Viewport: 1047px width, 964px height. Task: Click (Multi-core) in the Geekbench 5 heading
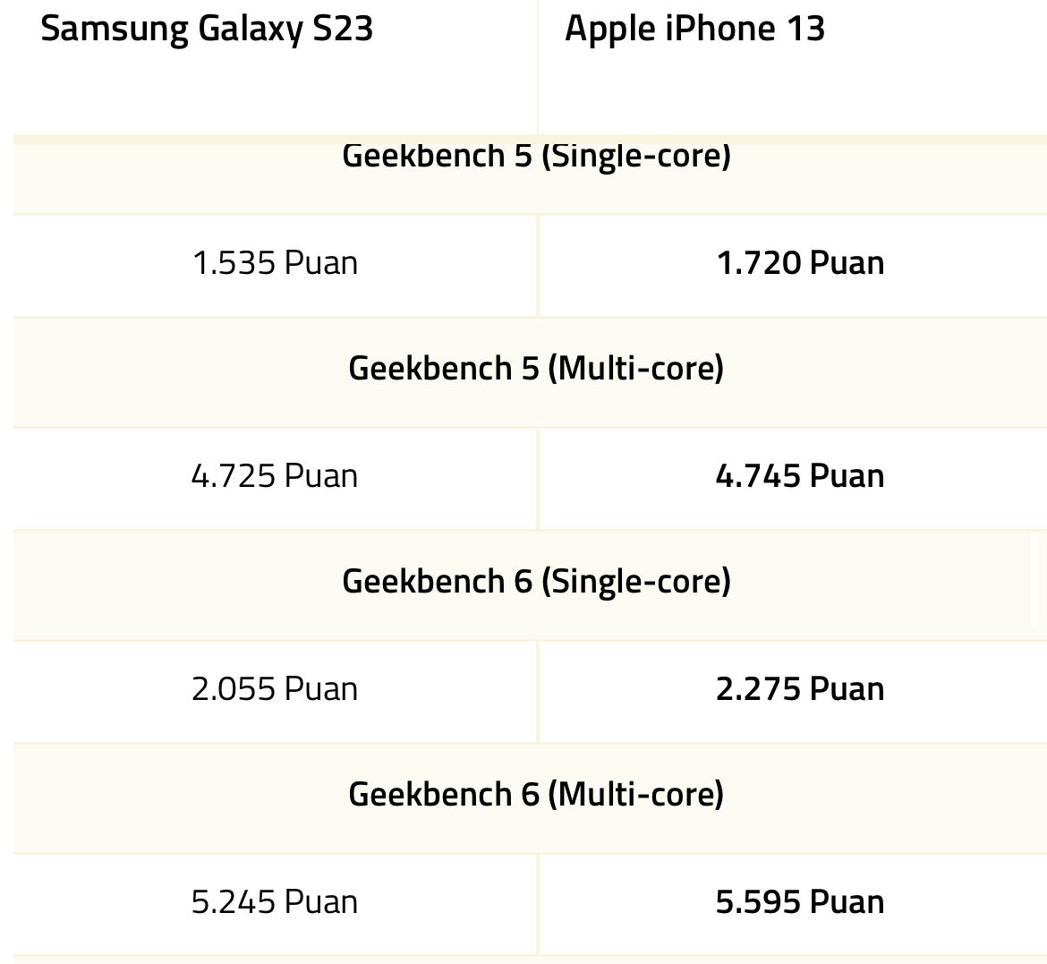point(635,368)
